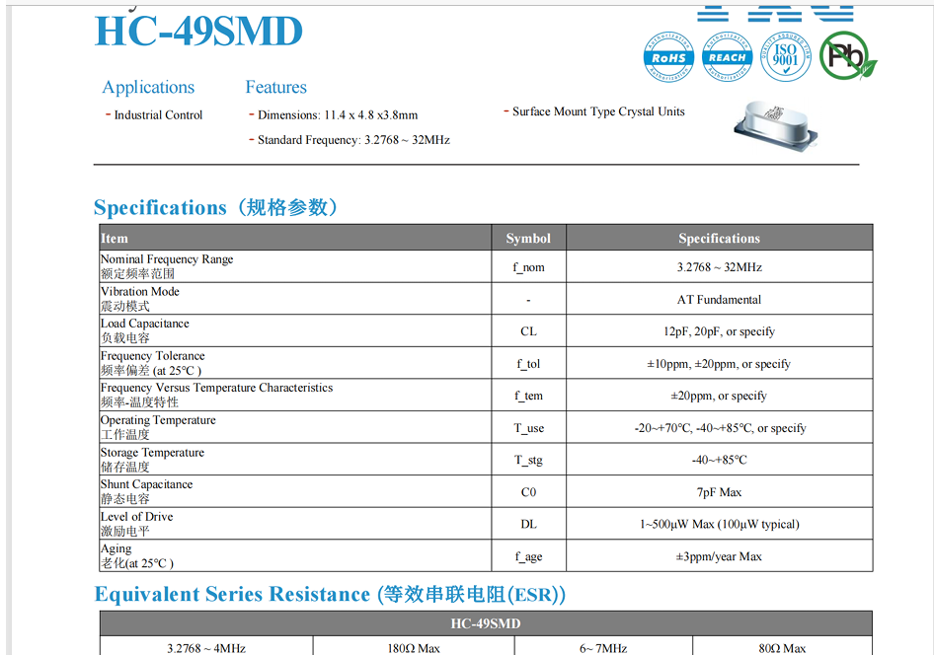This screenshot has width=934, height=655.
Task: Click the Load Capacitance row label
Action: point(144,324)
